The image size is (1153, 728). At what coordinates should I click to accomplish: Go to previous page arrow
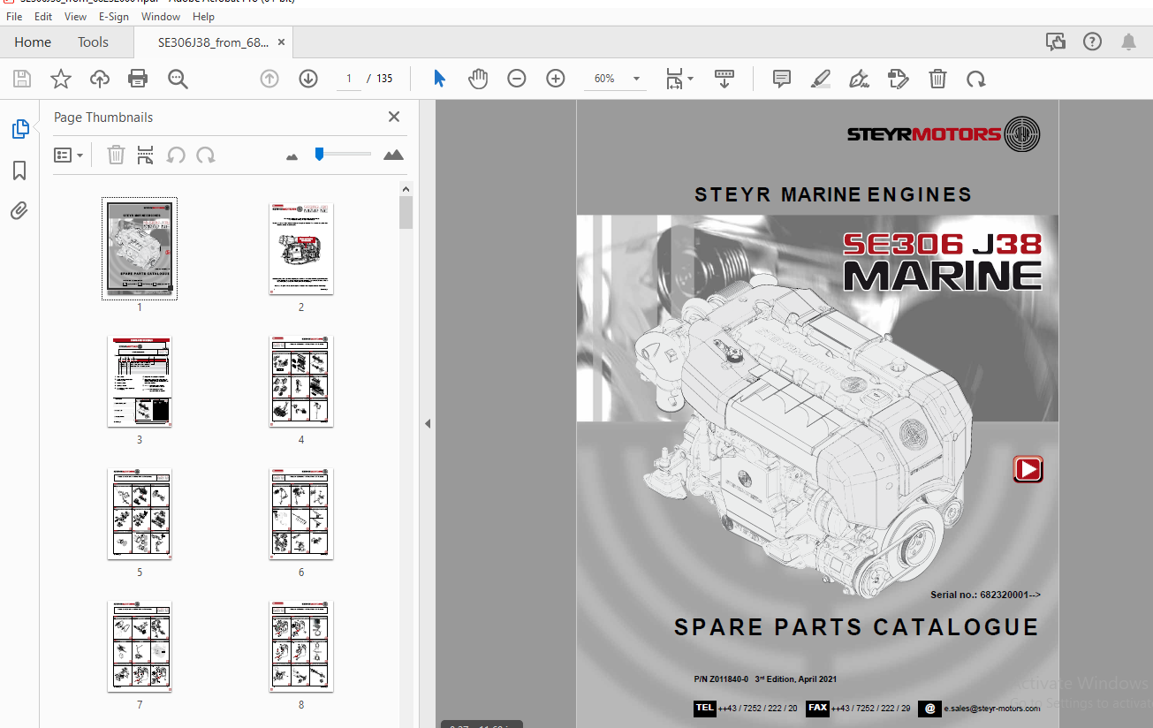point(269,79)
